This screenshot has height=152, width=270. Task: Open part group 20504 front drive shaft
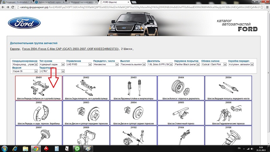click(228, 88)
